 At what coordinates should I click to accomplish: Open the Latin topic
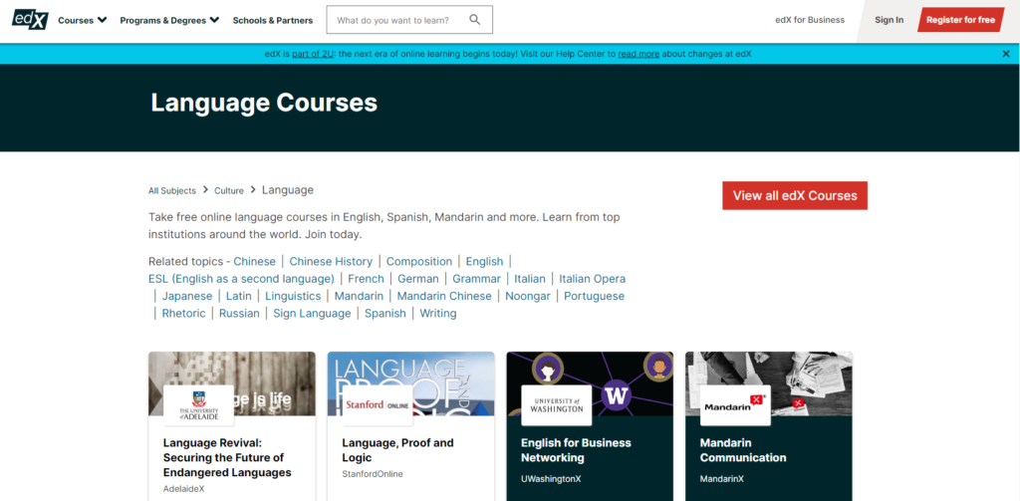point(239,296)
